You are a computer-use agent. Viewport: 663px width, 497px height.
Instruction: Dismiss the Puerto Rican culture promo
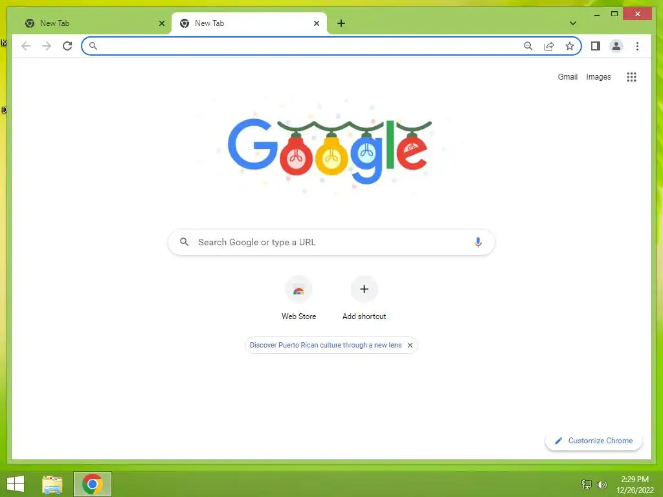(410, 346)
